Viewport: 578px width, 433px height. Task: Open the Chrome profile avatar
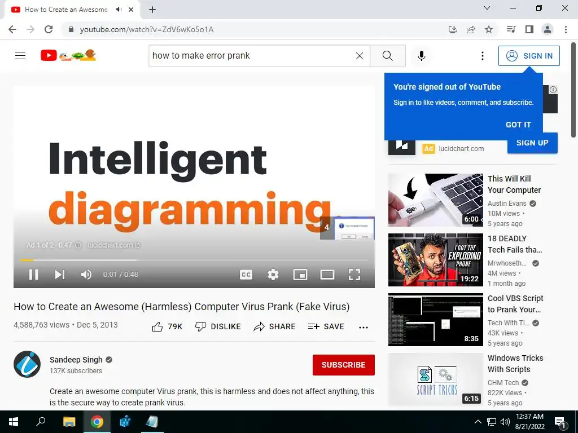tap(548, 29)
